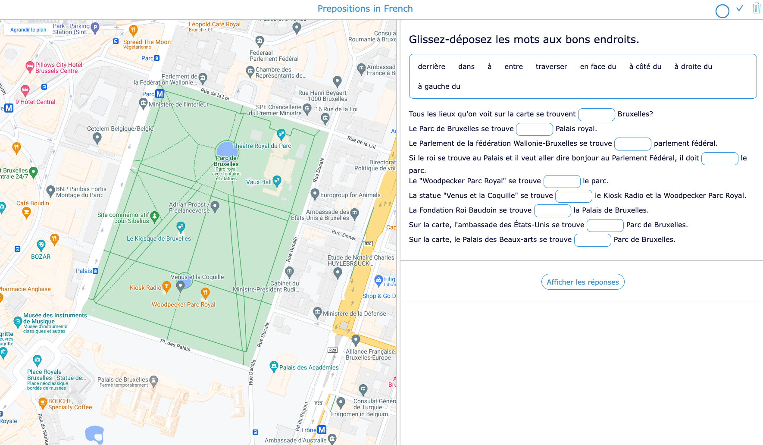Viewport: 763px width, 445px height.
Task: Click the Site commémoratif pour Sibelius pin
Action: (155, 216)
